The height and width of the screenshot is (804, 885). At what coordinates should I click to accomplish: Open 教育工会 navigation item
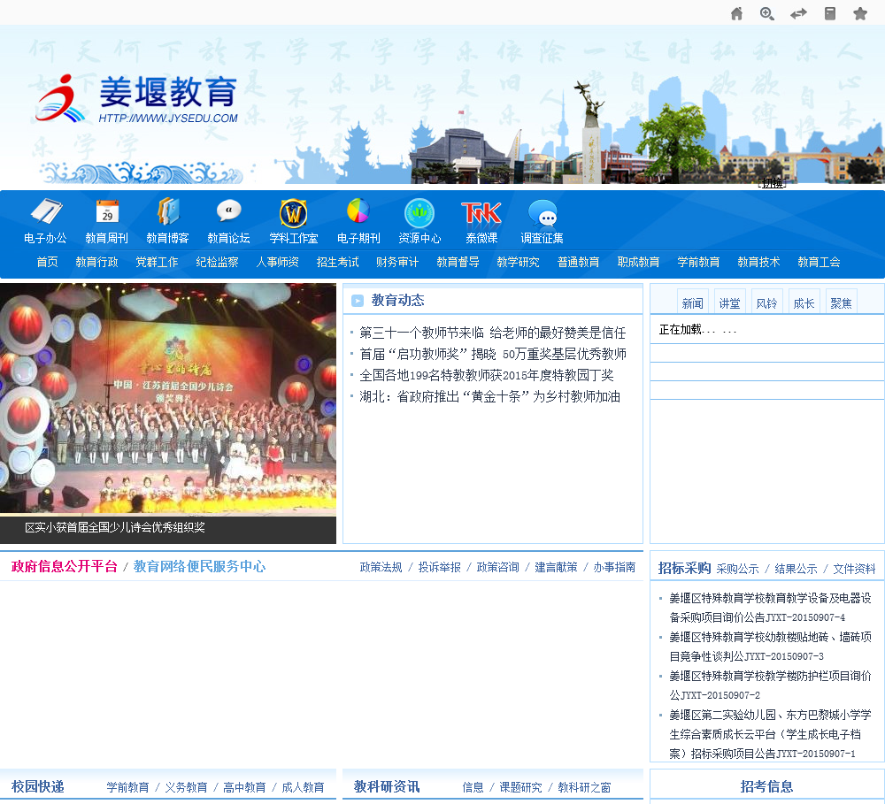819,262
